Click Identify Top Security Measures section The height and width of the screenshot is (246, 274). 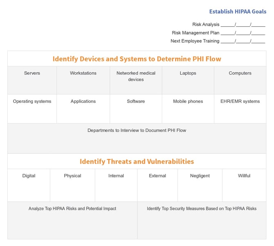[x=202, y=209]
